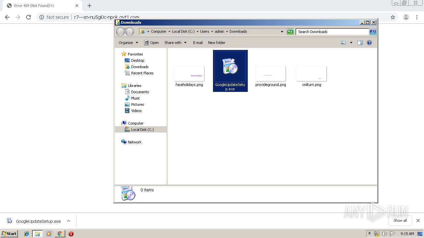This screenshot has height=238, width=424.
Task: Click admin in the address breadcrumb
Action: (219, 32)
